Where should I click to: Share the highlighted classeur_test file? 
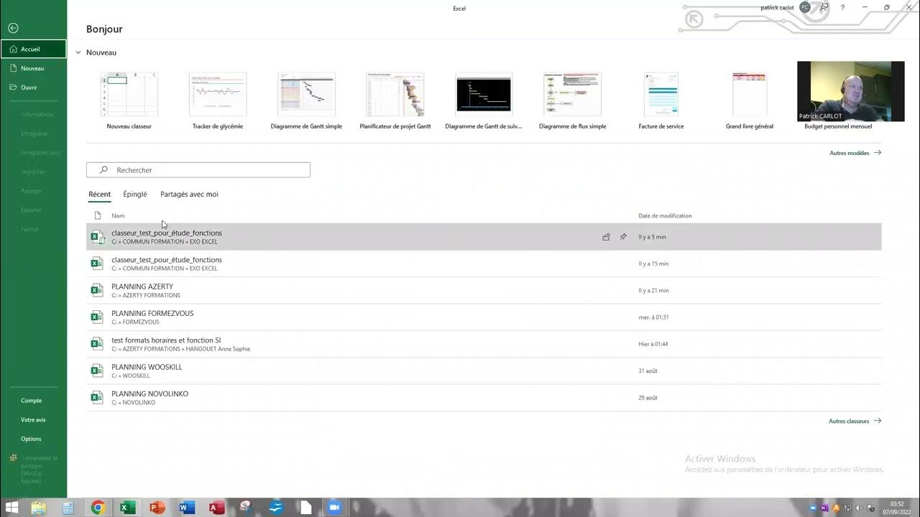tap(606, 237)
